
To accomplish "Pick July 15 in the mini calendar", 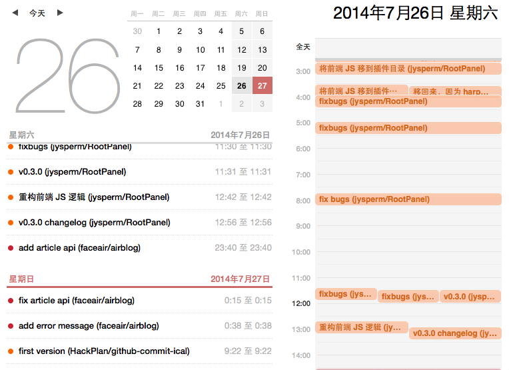I will [159, 68].
